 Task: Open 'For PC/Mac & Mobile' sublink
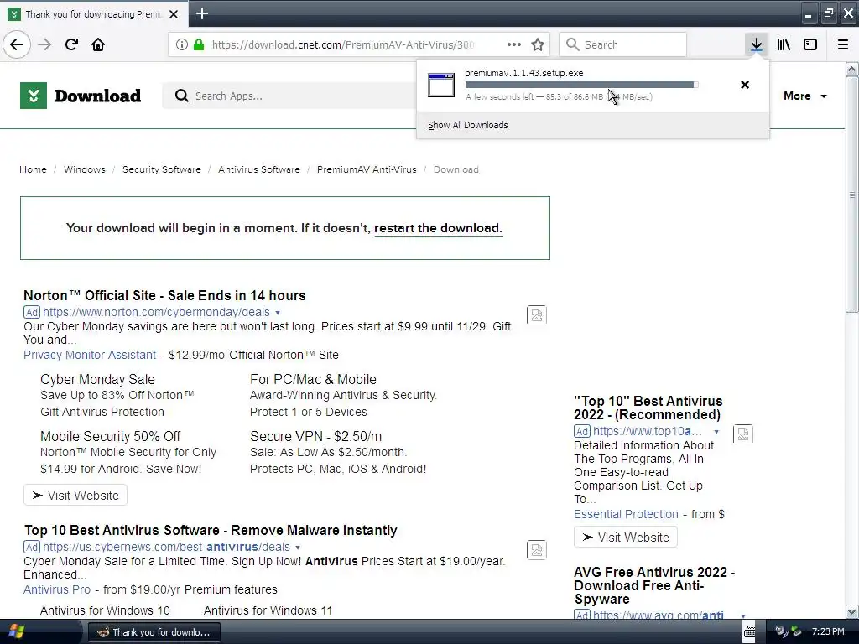coord(313,380)
